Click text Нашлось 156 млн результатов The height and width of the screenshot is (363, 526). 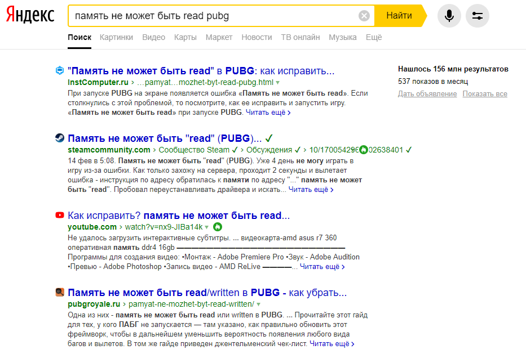453,69
